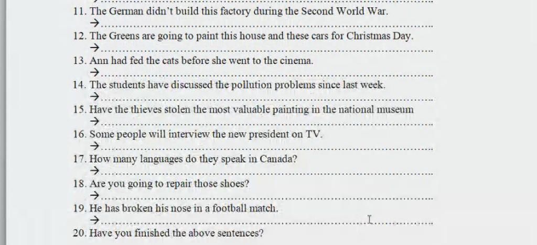Click the arrow below the Ann sentence
The height and width of the screenshot is (245, 537).
[95, 72]
